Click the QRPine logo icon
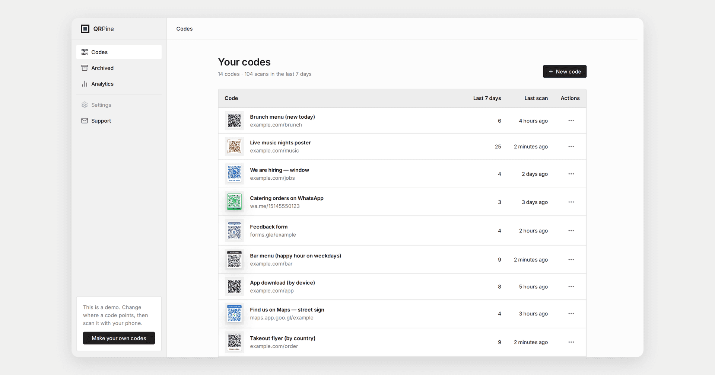Screen dimensions: 715x375 85,29
